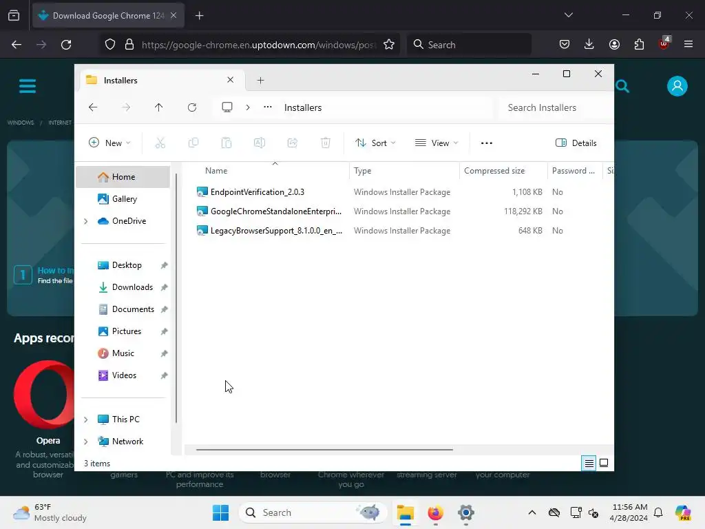The image size is (705, 529).
Task: Show hidden system tray icons chevron
Action: pyautogui.click(x=532, y=512)
